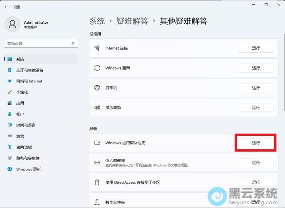Viewport: 285px width, 208px height.
Task: Run the Windows Update troubleshooter
Action: point(256,68)
